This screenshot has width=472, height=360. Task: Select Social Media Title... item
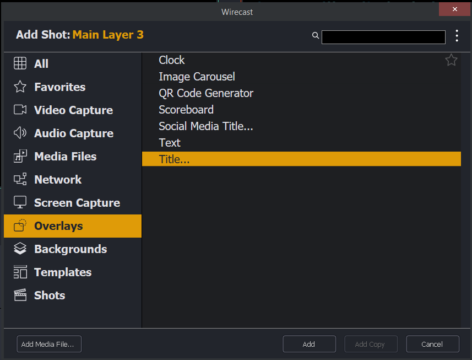[301, 126]
